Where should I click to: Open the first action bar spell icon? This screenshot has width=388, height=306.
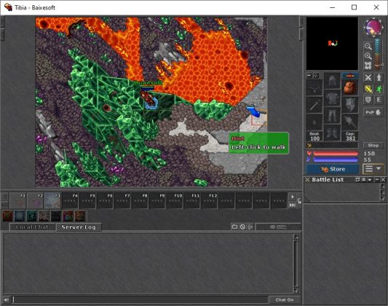7,216
